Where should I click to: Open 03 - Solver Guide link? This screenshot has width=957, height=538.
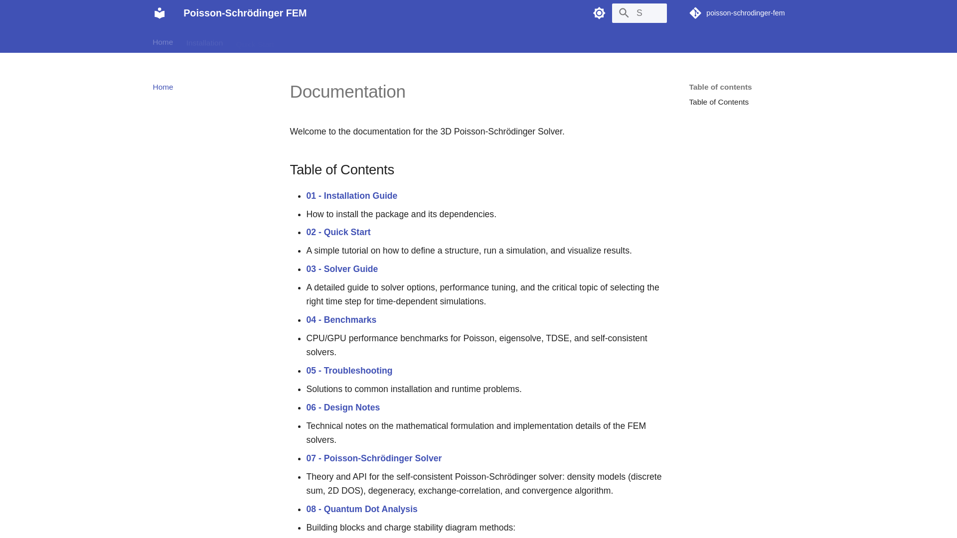pos(342,269)
